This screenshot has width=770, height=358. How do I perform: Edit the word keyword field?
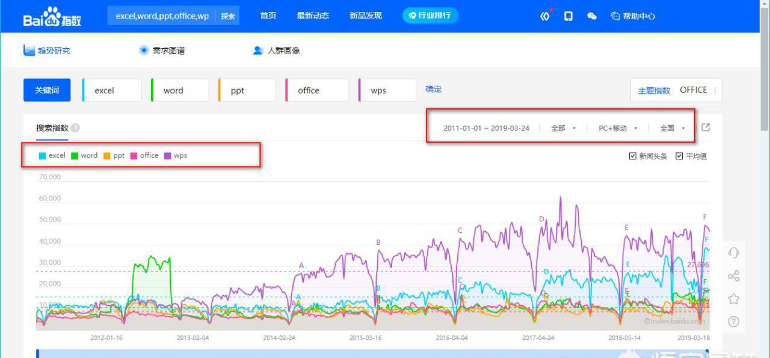pyautogui.click(x=180, y=90)
